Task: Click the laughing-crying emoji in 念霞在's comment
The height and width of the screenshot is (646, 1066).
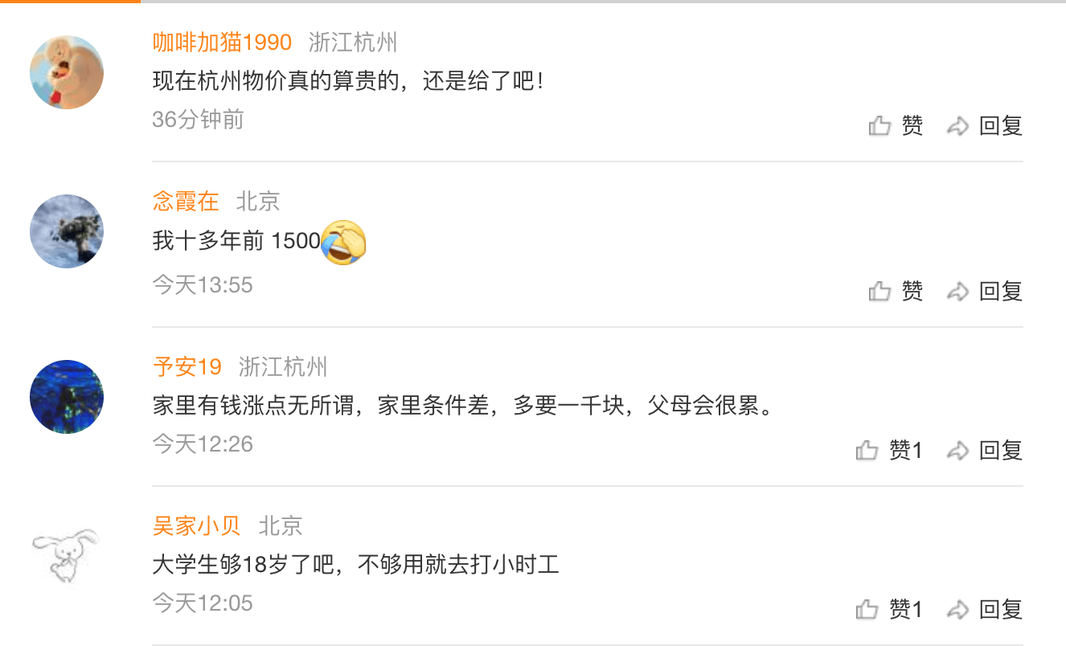Action: [343, 243]
